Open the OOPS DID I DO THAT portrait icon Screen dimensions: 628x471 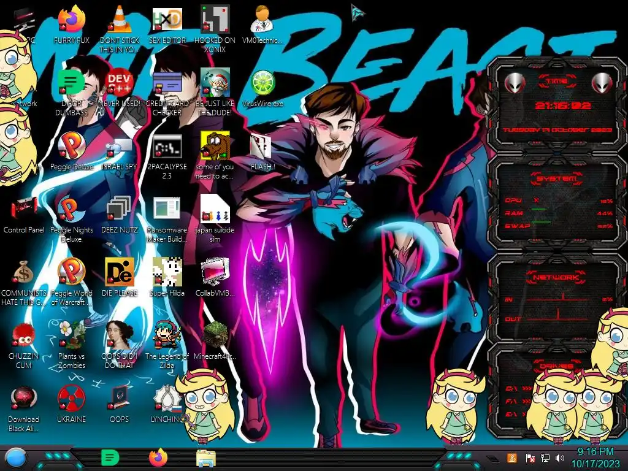pos(120,335)
